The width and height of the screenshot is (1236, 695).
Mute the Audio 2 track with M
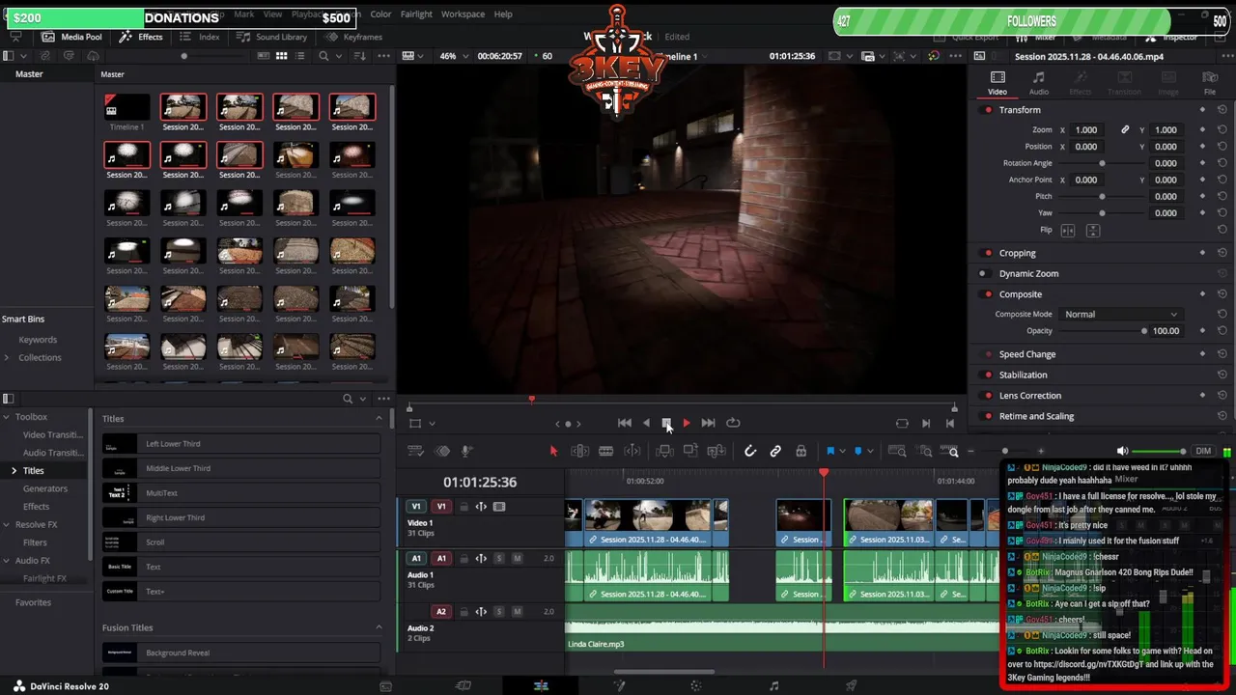pos(518,612)
